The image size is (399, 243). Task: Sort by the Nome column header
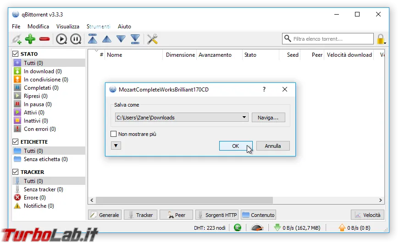(x=133, y=55)
